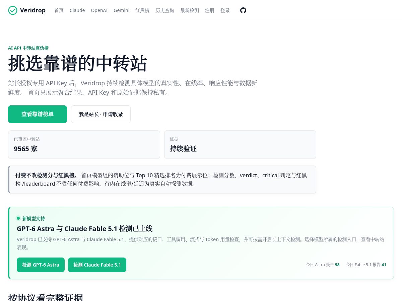Go to 首页 in navigation
Viewport: 402px width, 301px height.
pos(59,10)
